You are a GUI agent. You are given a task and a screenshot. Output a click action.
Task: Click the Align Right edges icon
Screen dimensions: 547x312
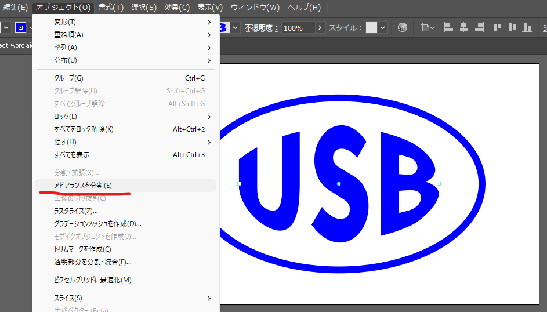[479, 27]
